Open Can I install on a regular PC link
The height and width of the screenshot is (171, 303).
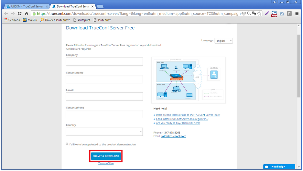182,119
